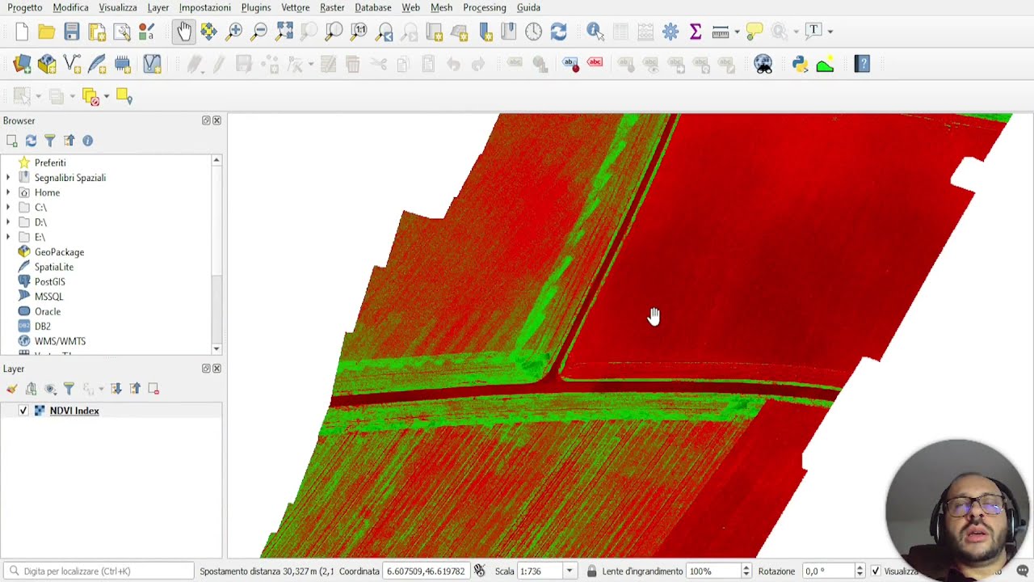Image resolution: width=1034 pixels, height=582 pixels.
Task: Select the Pan Map hand tool
Action: click(x=184, y=32)
